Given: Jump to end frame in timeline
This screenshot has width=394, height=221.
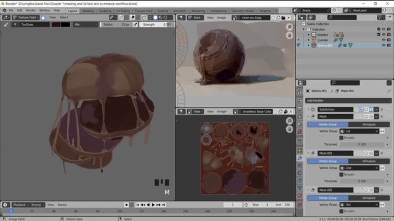Looking at the screenshot, I should (x=164, y=205).
